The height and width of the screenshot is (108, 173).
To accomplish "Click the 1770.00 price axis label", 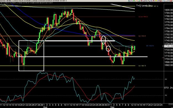I will coord(169,25).
